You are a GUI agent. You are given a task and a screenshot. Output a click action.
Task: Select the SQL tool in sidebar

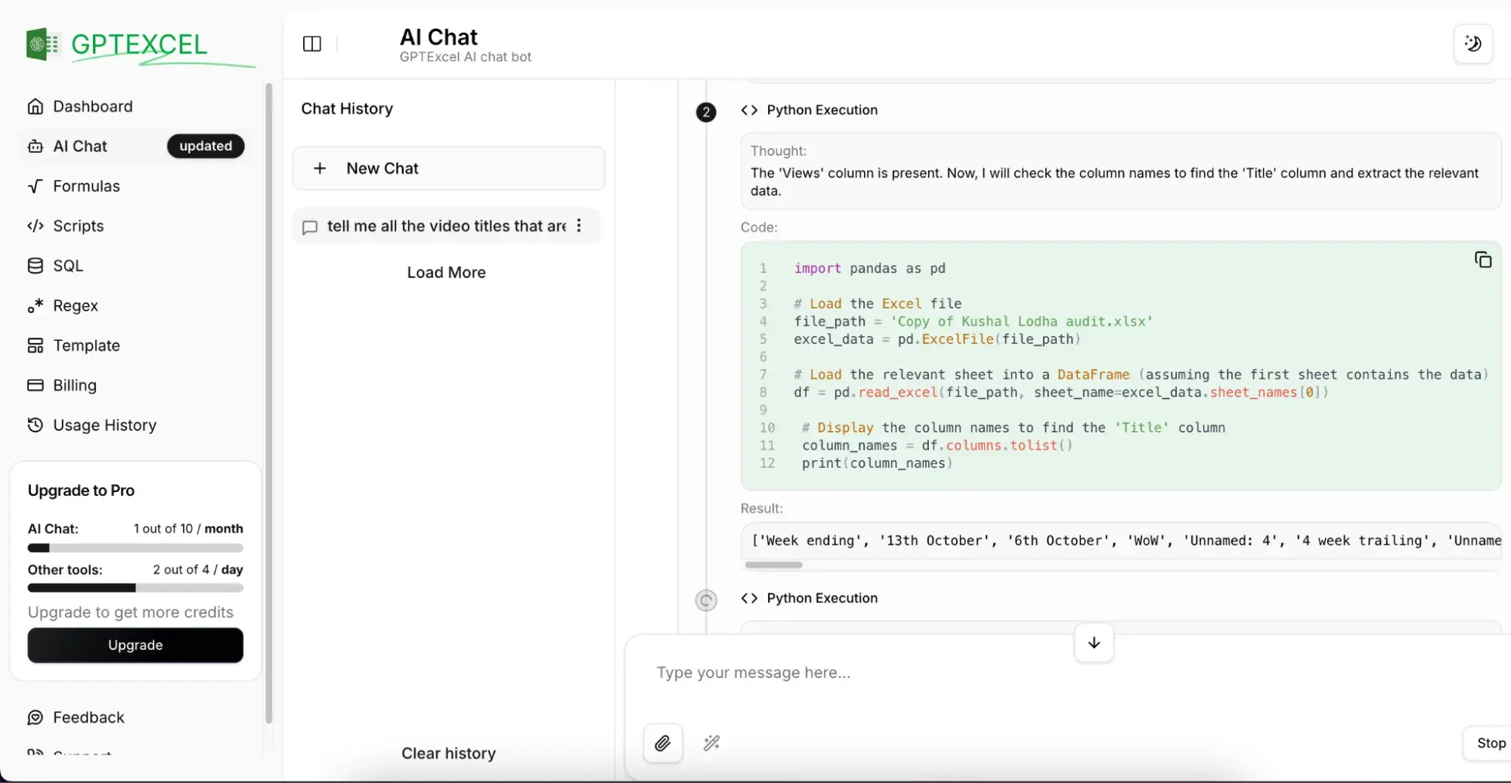[x=69, y=265]
